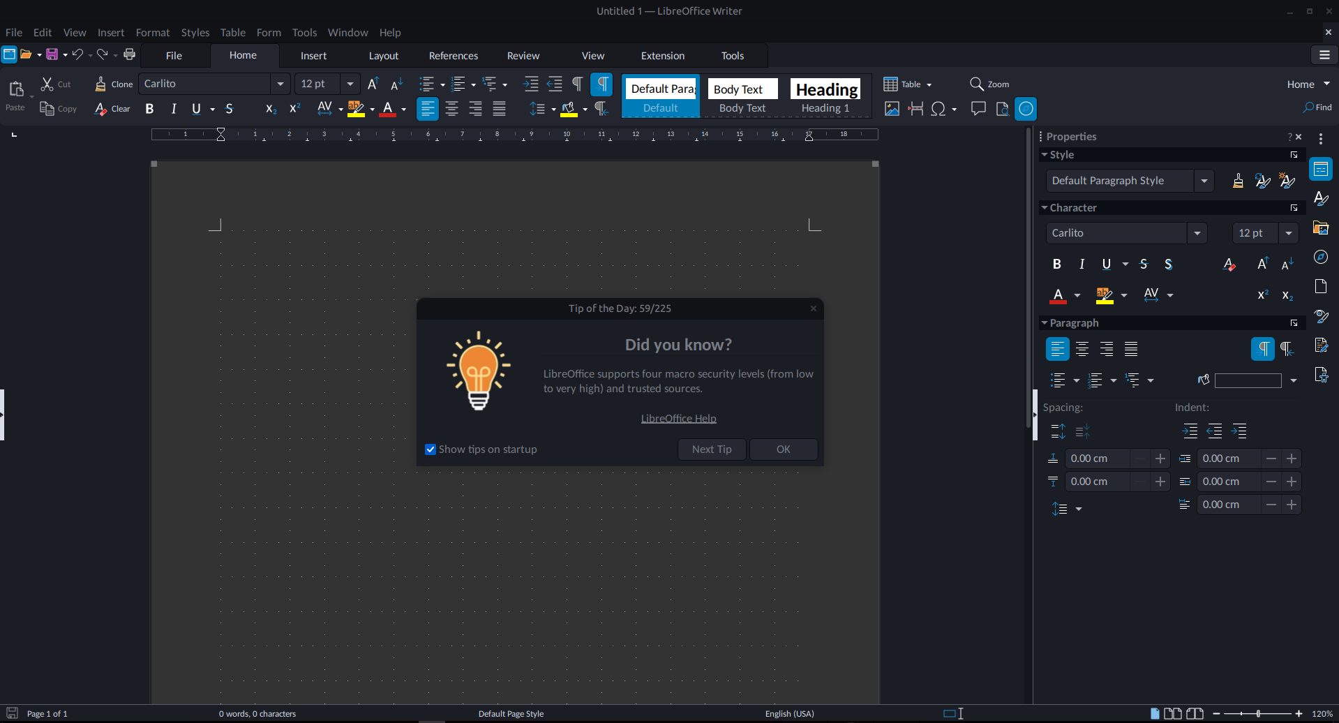Click the Undo arrow icon
Screen dimensions: 1339x723
tap(77, 54)
